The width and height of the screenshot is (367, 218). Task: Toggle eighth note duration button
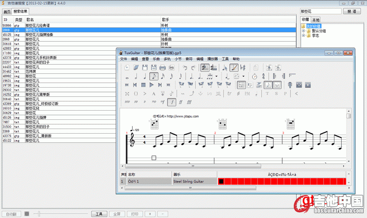[x=154, y=76]
